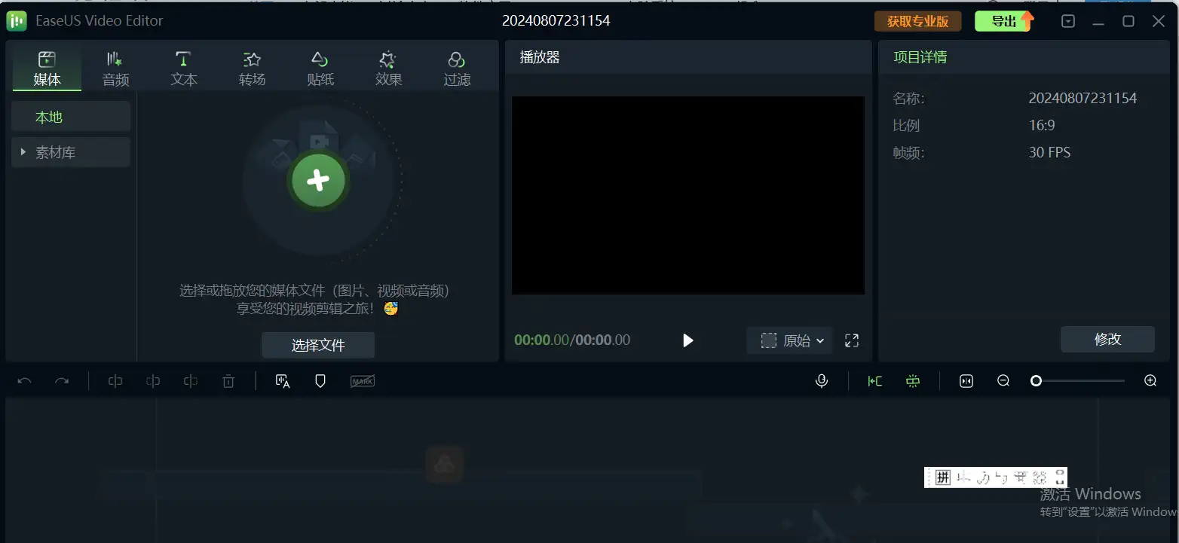This screenshot has height=543, width=1179.
Task: Click the green plus import media icon
Action: (x=318, y=180)
